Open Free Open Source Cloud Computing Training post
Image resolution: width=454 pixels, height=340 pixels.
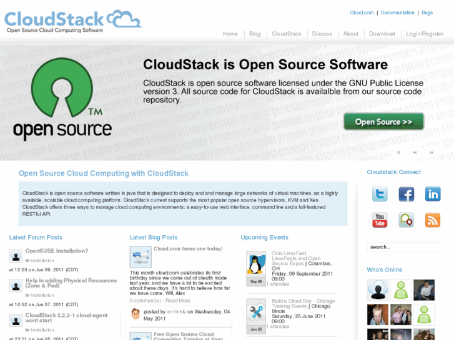(x=188, y=336)
